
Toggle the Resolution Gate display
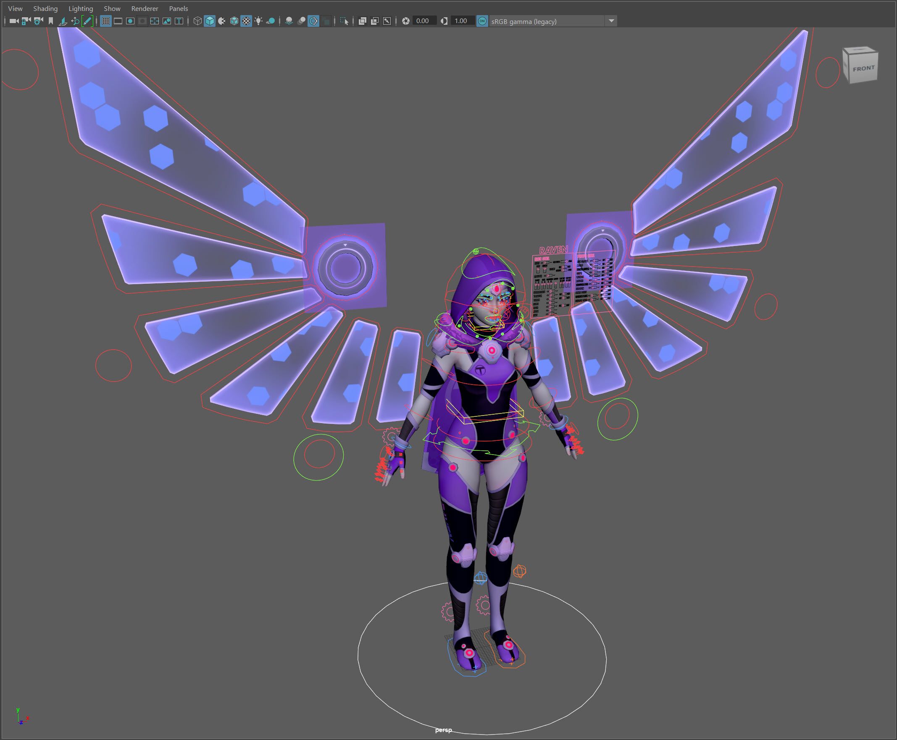click(130, 21)
